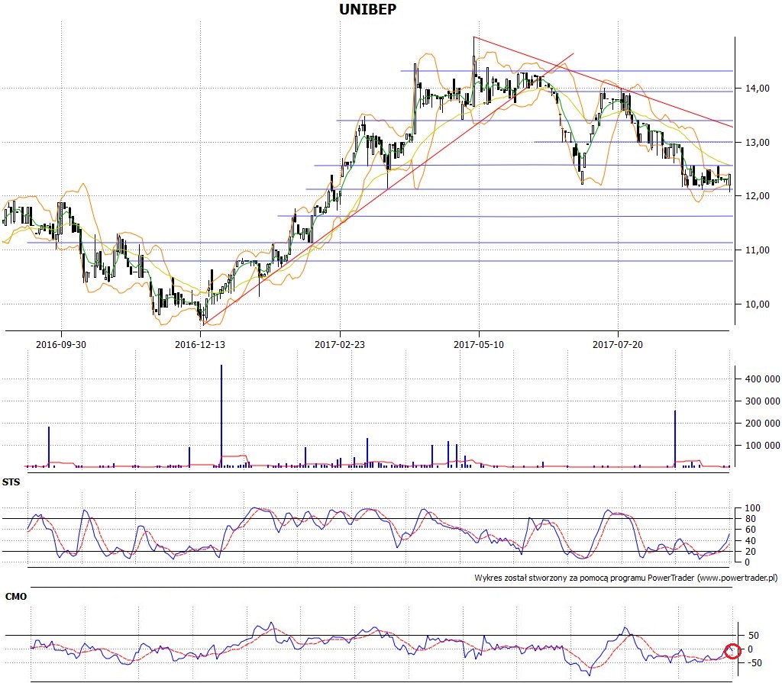Click the PowerTrader attribution text
Viewport: 782px width, 683px height.
coord(626,578)
